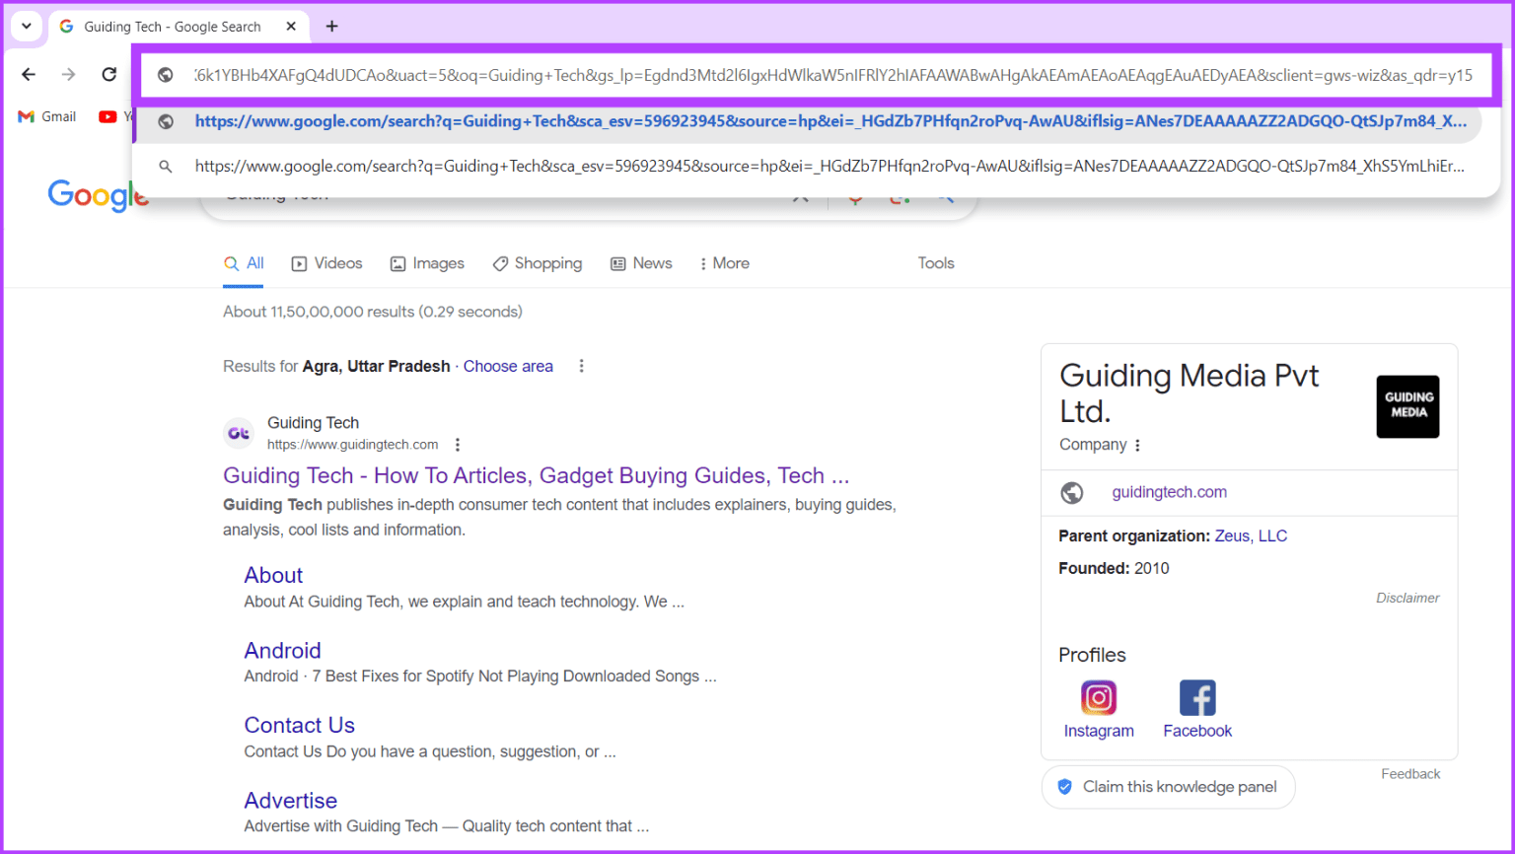This screenshot has width=1515, height=854.
Task: Click the browser back arrow
Action: point(28,74)
